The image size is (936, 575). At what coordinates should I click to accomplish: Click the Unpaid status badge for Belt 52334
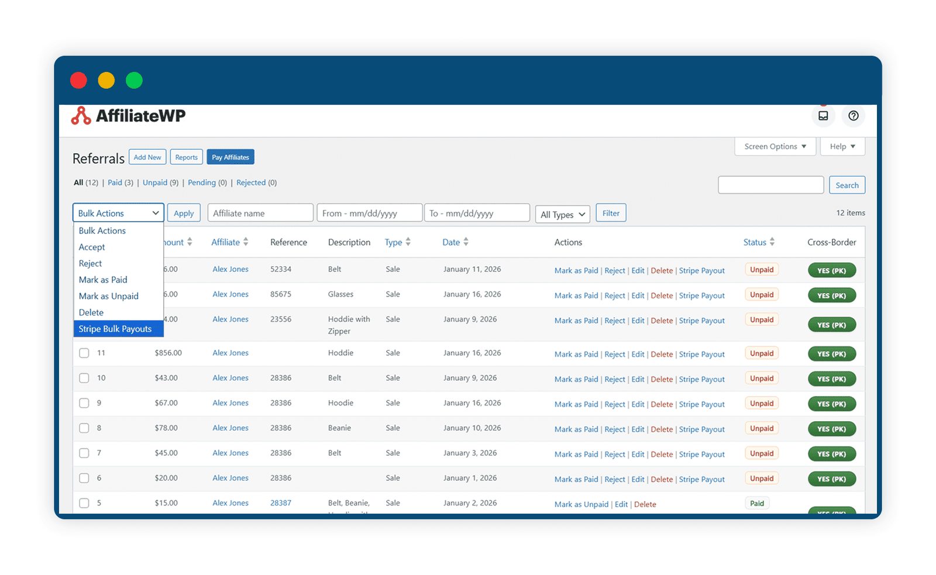(762, 270)
